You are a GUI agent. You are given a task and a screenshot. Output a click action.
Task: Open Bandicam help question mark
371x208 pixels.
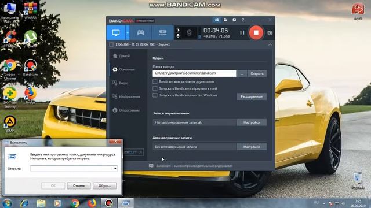[243, 20]
